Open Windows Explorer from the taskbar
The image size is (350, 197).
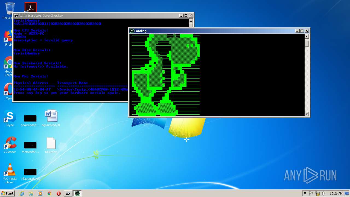pyautogui.click(x=31, y=193)
